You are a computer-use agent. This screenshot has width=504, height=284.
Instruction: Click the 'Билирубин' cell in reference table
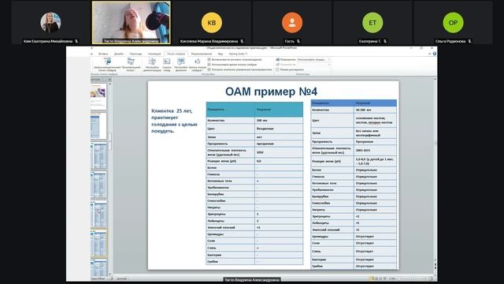point(332,196)
